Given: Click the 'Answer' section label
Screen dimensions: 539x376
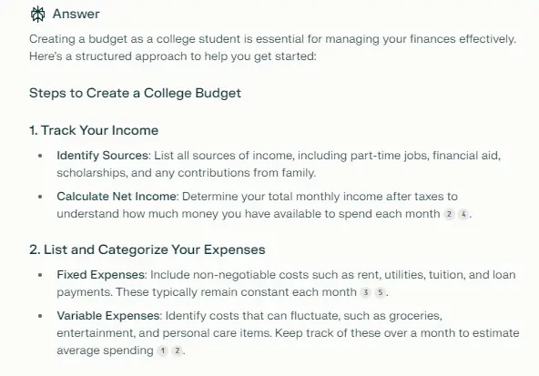Looking at the screenshot, I should point(76,14).
